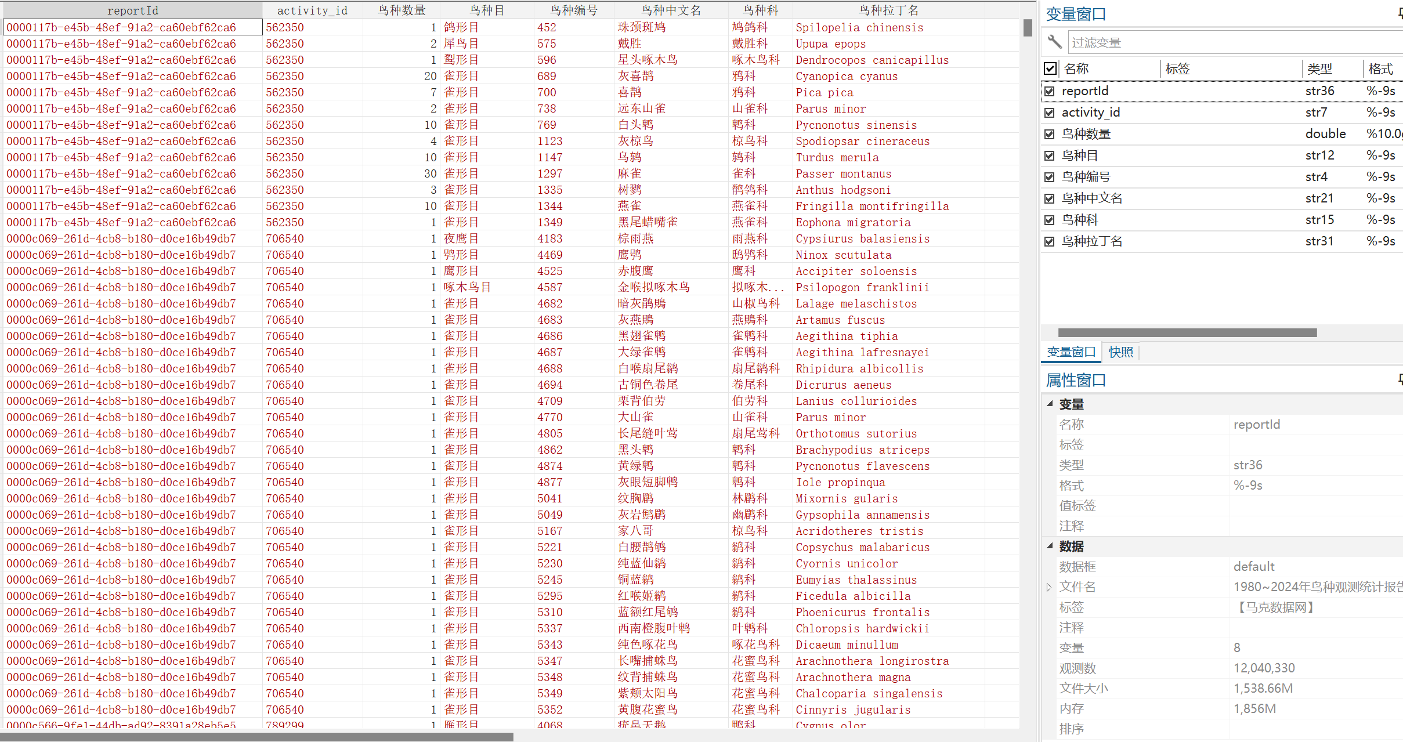
Task: Click the data grid horizontal scrollbar thumb
Action: click(255, 736)
